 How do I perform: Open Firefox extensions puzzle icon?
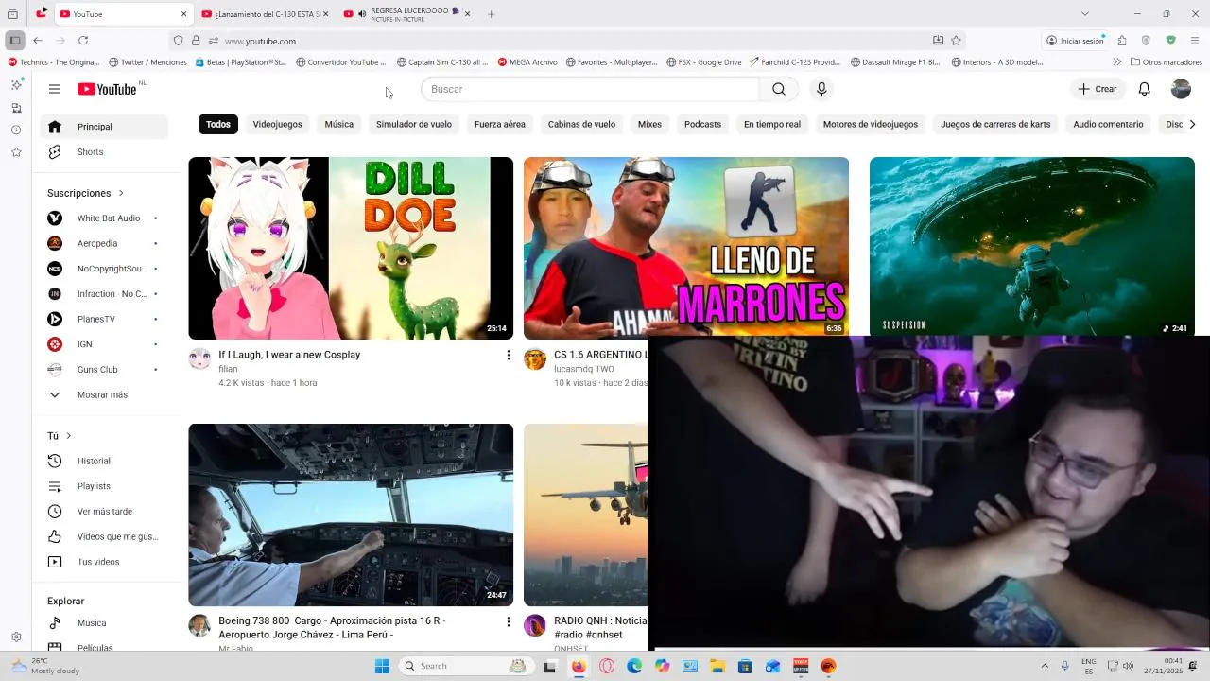(1122, 41)
